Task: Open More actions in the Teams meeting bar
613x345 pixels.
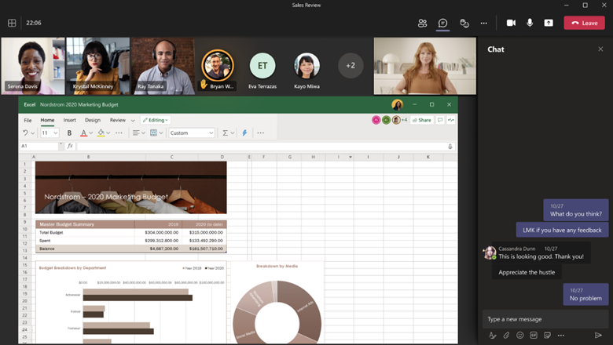Action: coord(483,23)
